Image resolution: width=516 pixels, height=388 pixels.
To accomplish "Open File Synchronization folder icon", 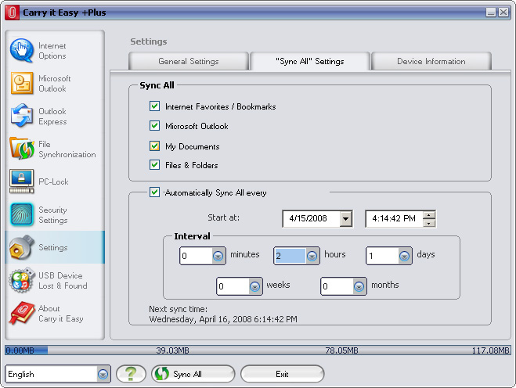I will pos(22,149).
